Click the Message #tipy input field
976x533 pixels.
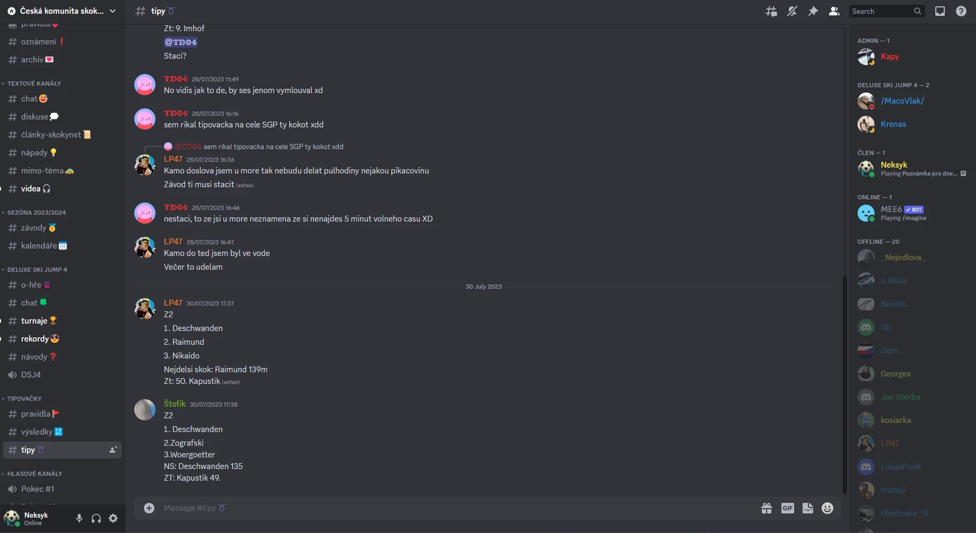click(455, 508)
